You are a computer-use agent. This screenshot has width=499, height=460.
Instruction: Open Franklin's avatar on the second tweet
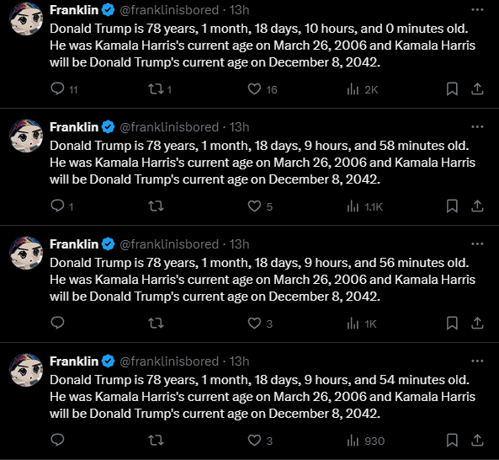tap(26, 136)
